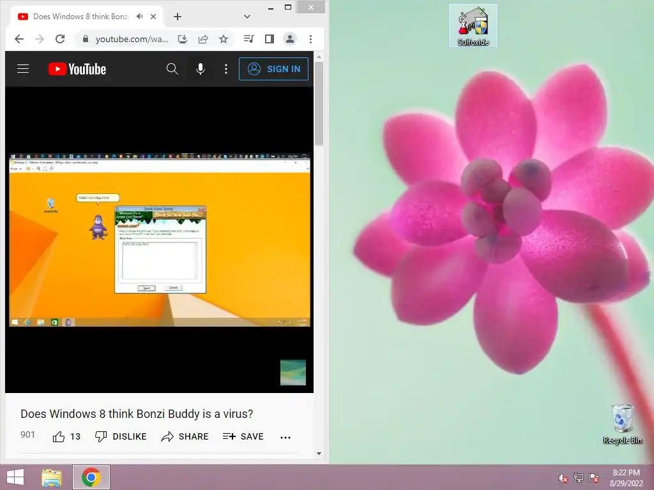Click the Chrome forward arrow
The height and width of the screenshot is (490, 654).
40,39
